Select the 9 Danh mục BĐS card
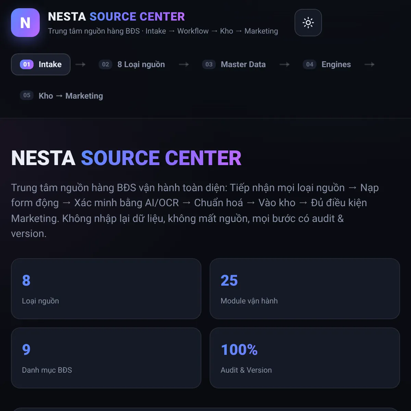 106,358
